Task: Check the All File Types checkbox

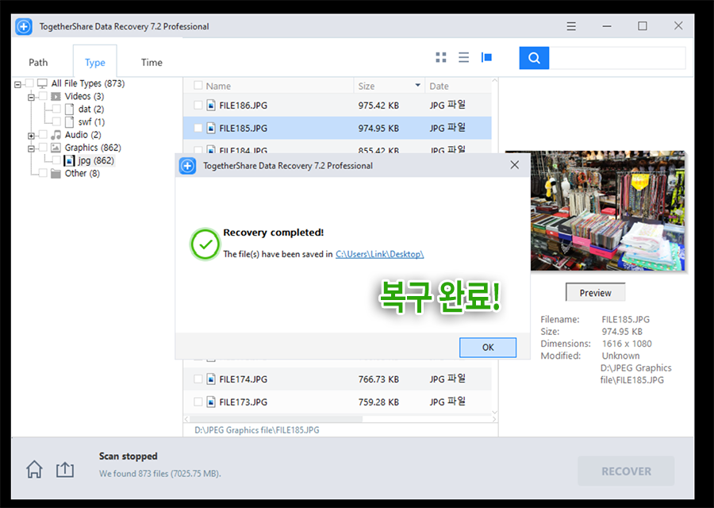Action: pos(29,83)
